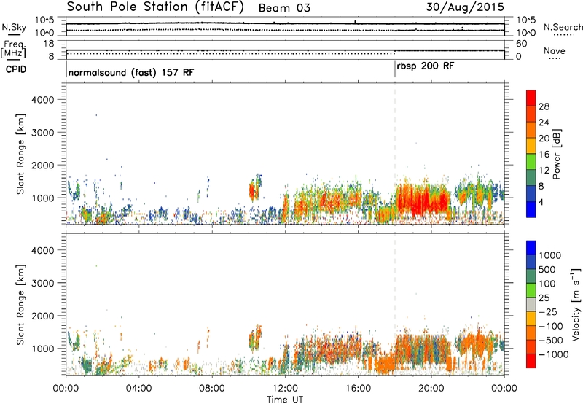Click the '04:00' time axis label
This screenshot has width=583, height=404.
[138, 389]
